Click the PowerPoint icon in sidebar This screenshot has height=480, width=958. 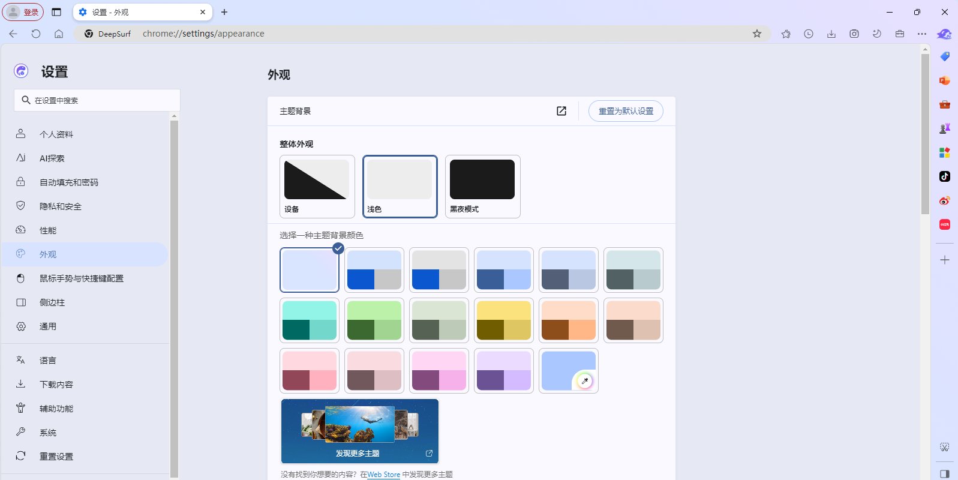[944, 80]
